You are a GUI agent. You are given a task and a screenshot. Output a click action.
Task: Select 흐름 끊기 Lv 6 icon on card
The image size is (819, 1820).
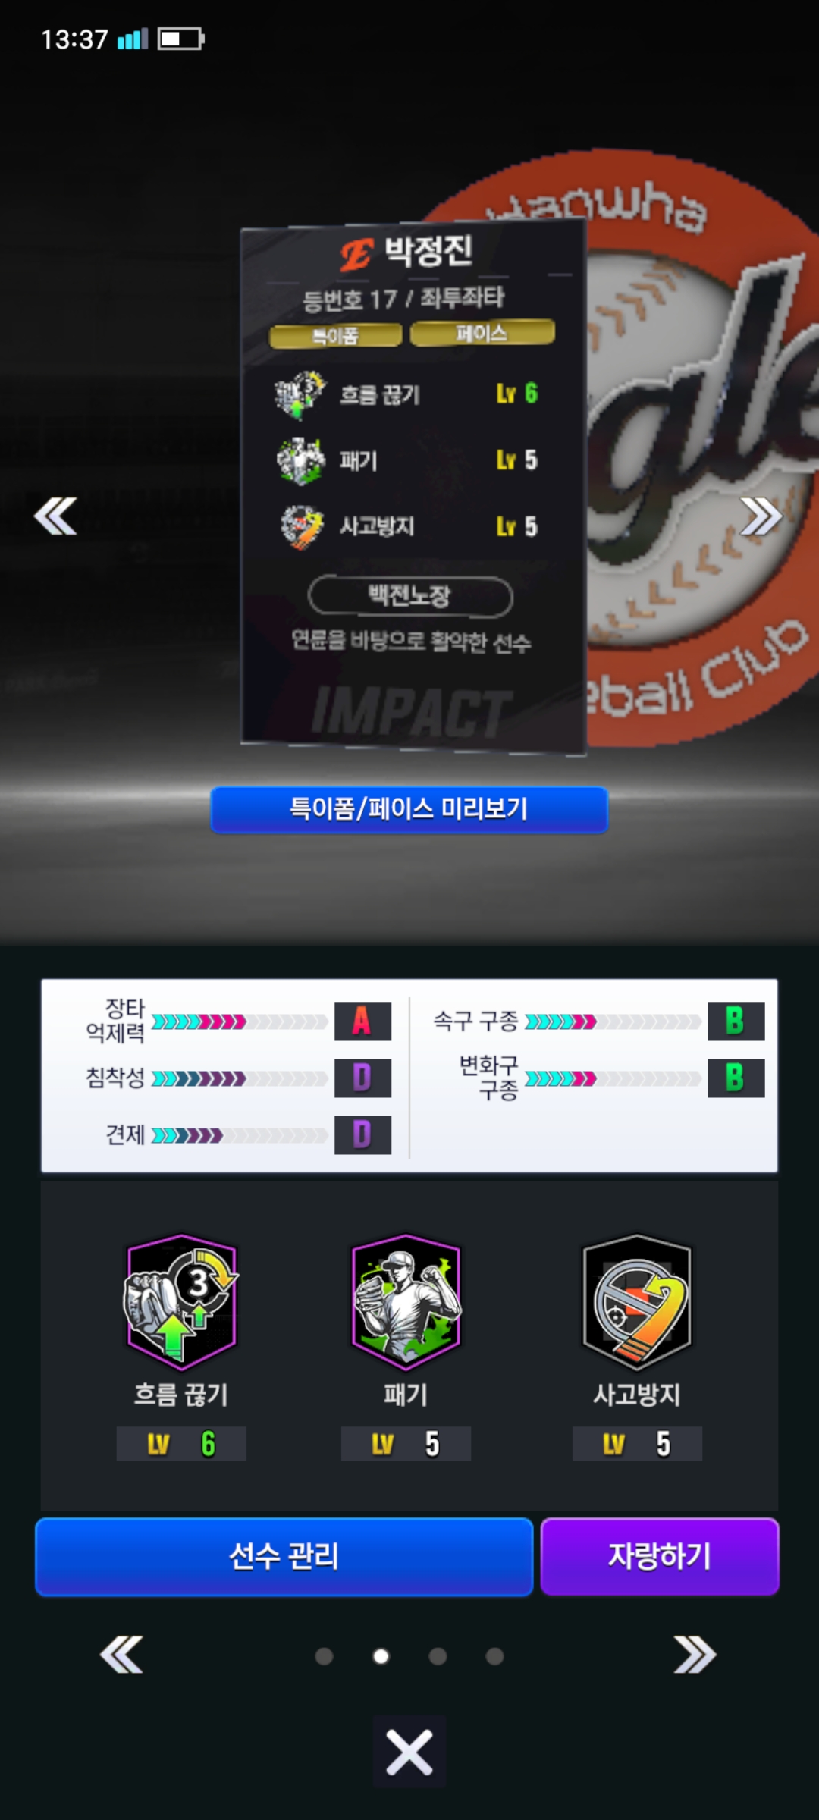coord(300,394)
